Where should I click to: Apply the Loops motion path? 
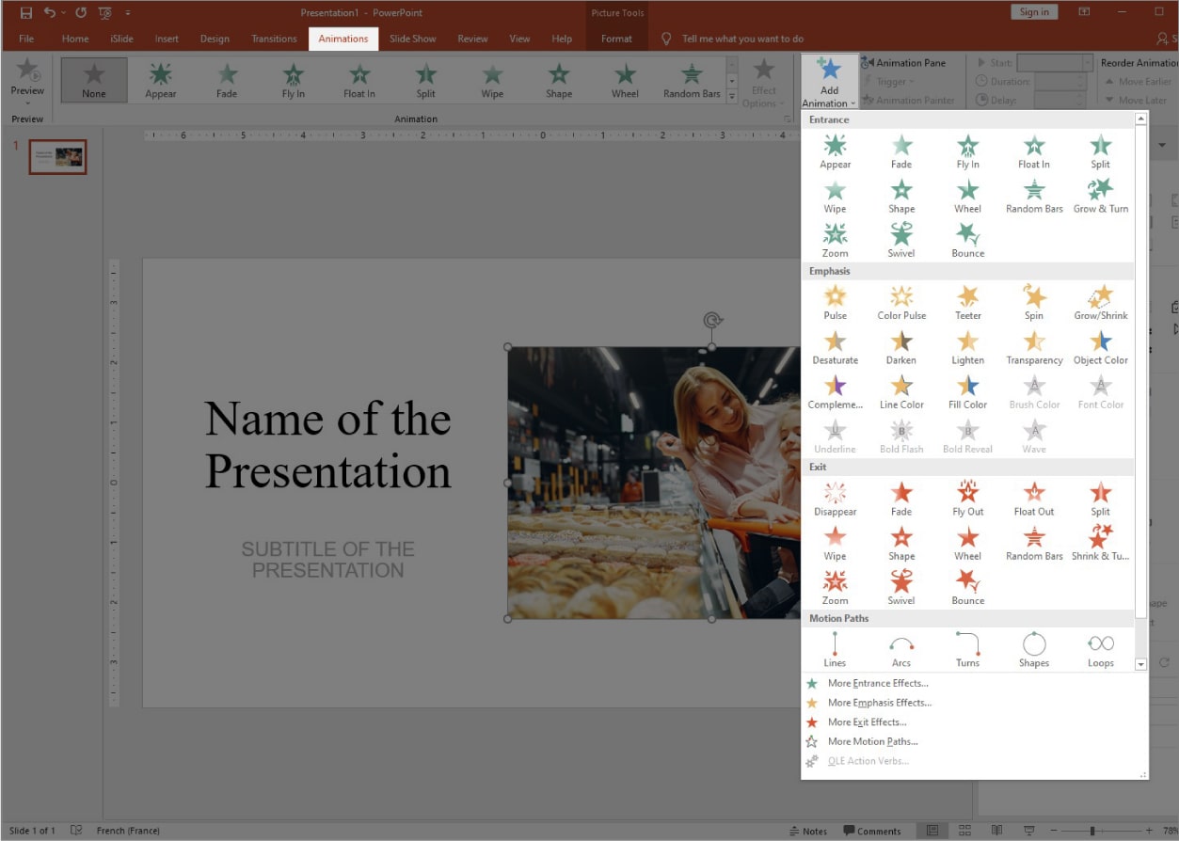pyautogui.click(x=1100, y=650)
